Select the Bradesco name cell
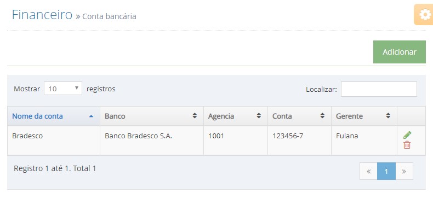The width and height of the screenshot is (433, 205). point(54,140)
